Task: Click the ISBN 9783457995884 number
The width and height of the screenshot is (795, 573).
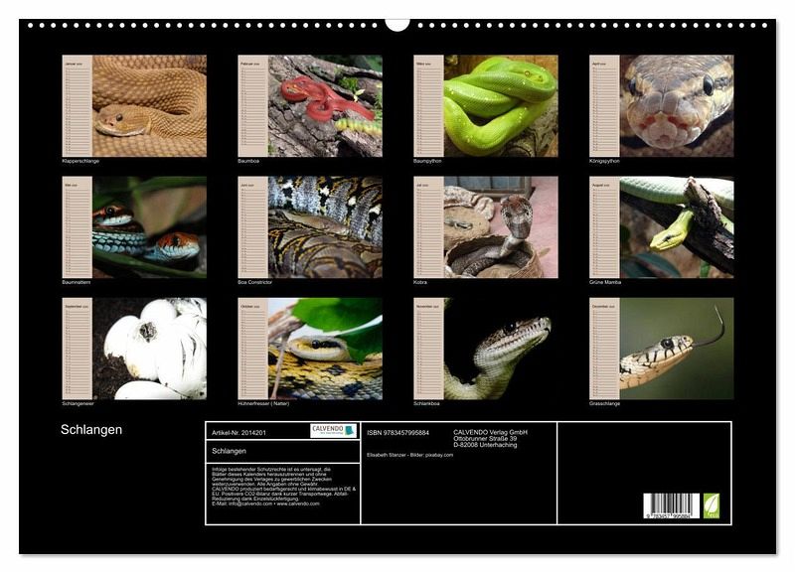Action: 397,433
